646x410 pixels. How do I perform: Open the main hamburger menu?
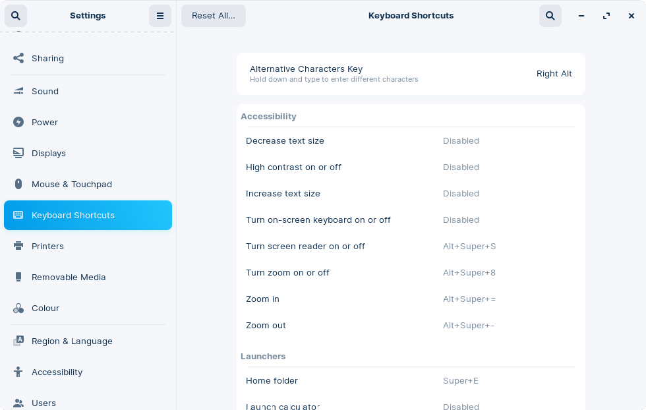160,15
